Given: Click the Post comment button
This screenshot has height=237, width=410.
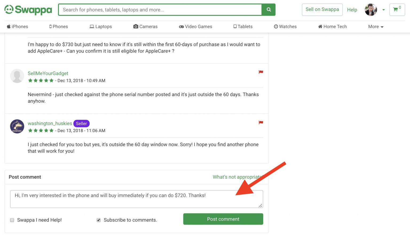Looking at the screenshot, I should pyautogui.click(x=223, y=219).
